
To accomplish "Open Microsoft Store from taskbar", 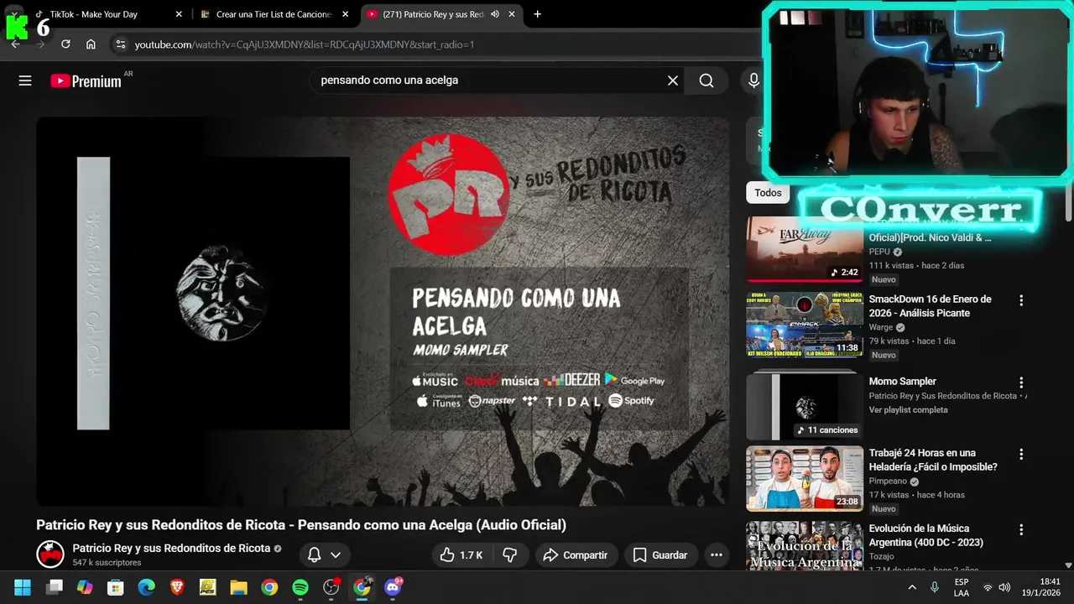I will point(116,587).
